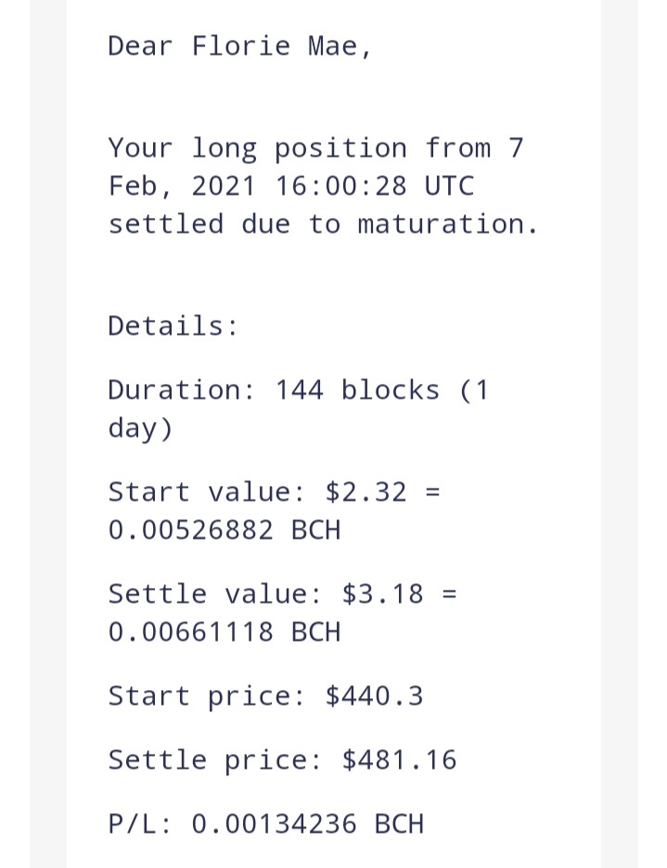Click the '$440.3' start price value

pyautogui.click(x=375, y=696)
